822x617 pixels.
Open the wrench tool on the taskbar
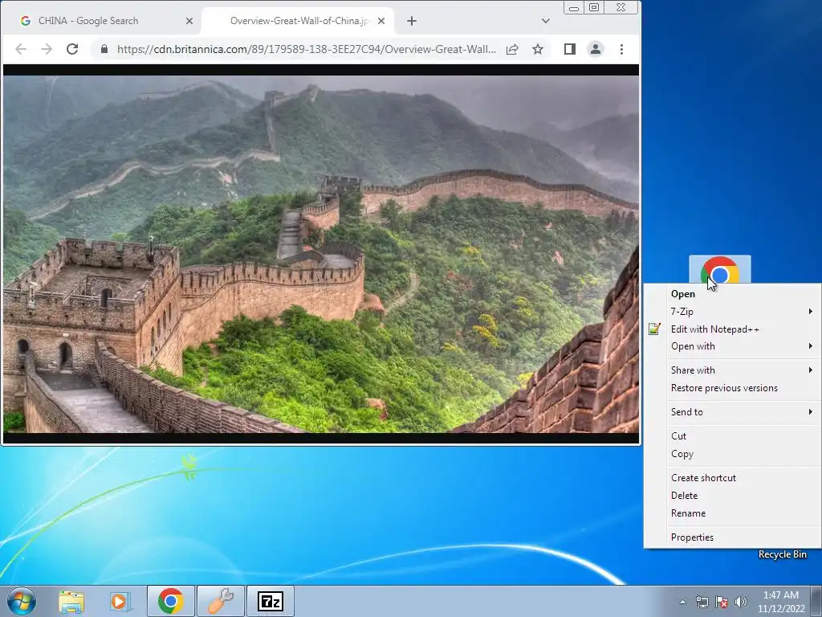pos(221,601)
